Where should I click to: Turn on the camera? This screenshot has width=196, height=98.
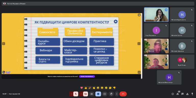85,94
